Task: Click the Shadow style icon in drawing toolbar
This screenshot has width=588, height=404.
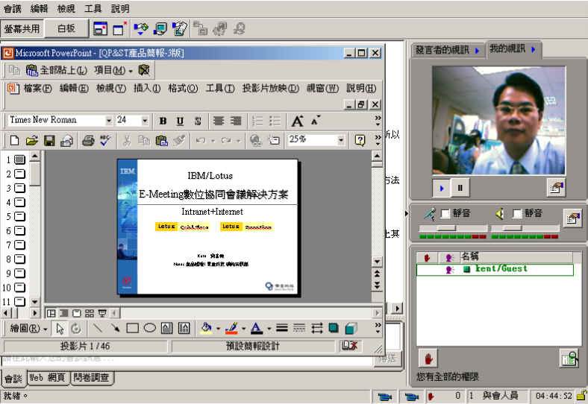Action: tap(333, 328)
